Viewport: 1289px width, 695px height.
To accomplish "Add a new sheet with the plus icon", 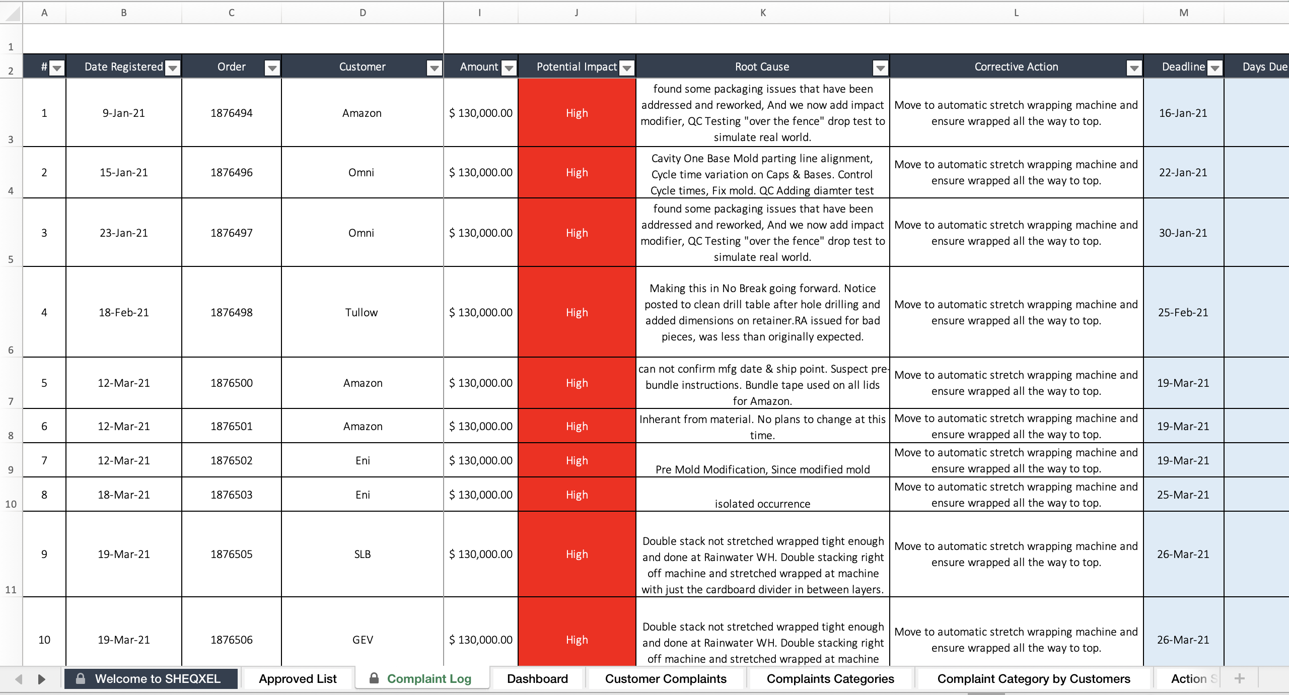I will tap(1240, 678).
